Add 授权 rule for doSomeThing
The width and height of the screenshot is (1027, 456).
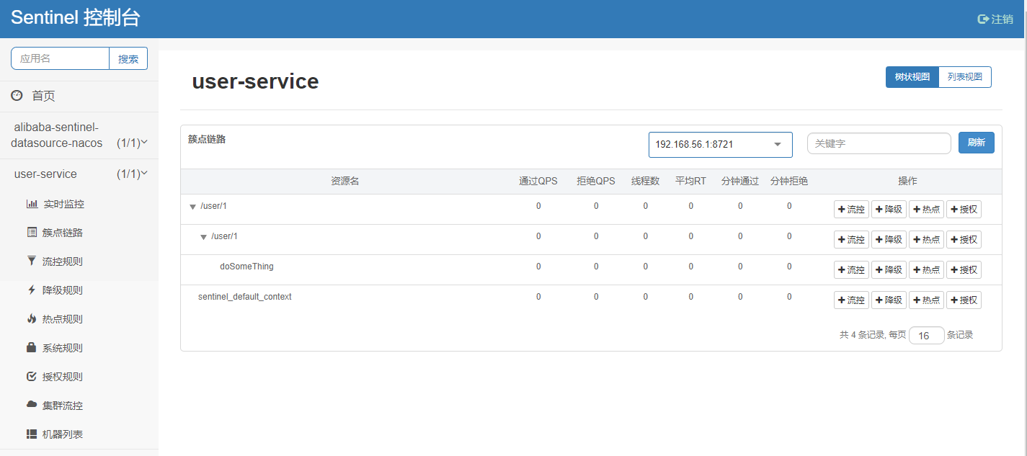(964, 269)
